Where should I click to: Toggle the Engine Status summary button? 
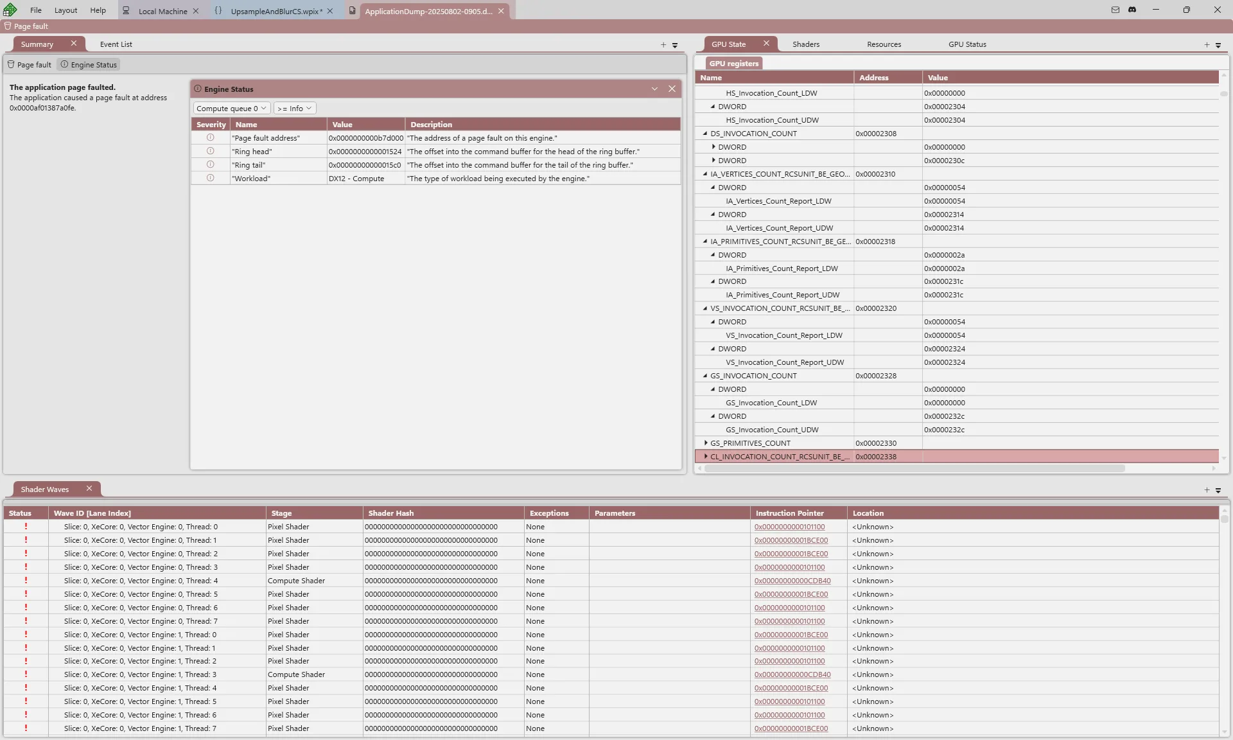click(89, 65)
